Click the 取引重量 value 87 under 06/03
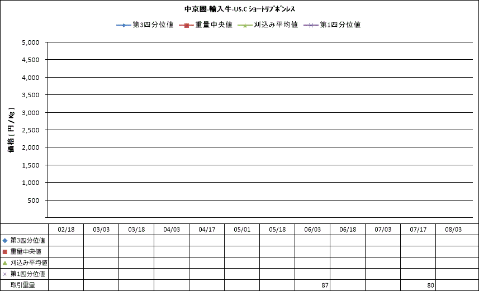This screenshot has width=479, height=291. coord(325,285)
